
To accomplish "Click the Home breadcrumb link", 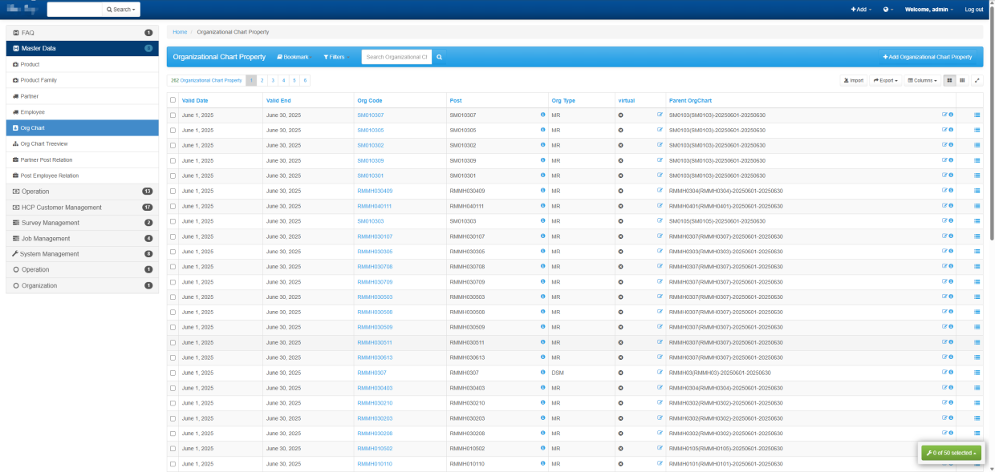I will click(x=180, y=32).
